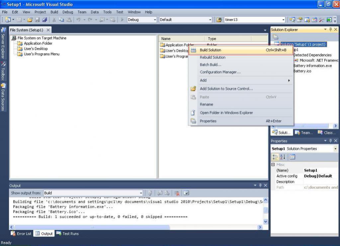Screen dimensions: 340x246
Task: Switch to the Error List tab
Action: [x=21, y=234]
